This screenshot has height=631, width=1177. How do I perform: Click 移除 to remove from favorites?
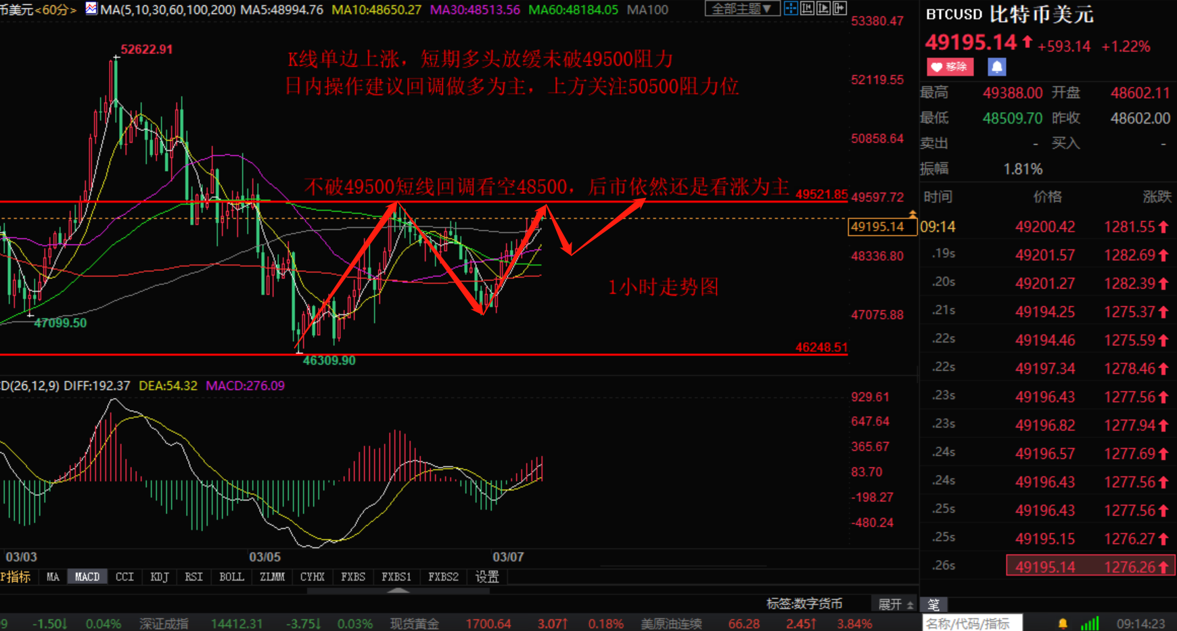pos(950,67)
